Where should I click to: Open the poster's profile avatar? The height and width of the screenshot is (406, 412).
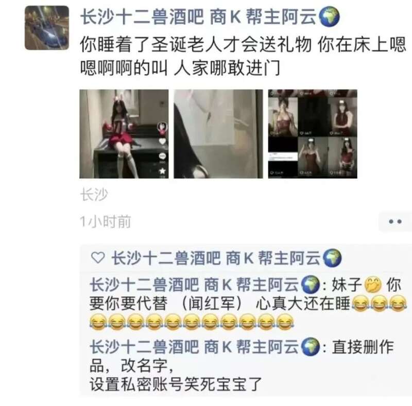47,28
